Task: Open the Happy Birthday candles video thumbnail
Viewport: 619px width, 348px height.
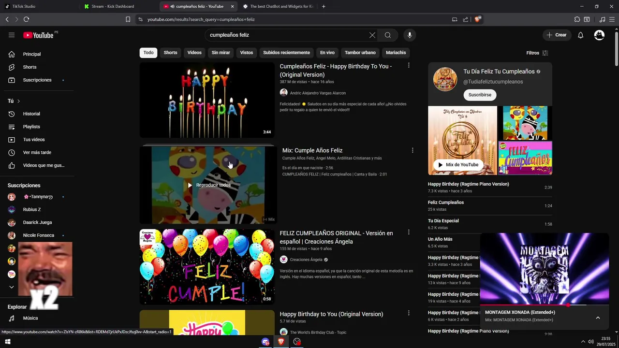Action: [x=207, y=100]
